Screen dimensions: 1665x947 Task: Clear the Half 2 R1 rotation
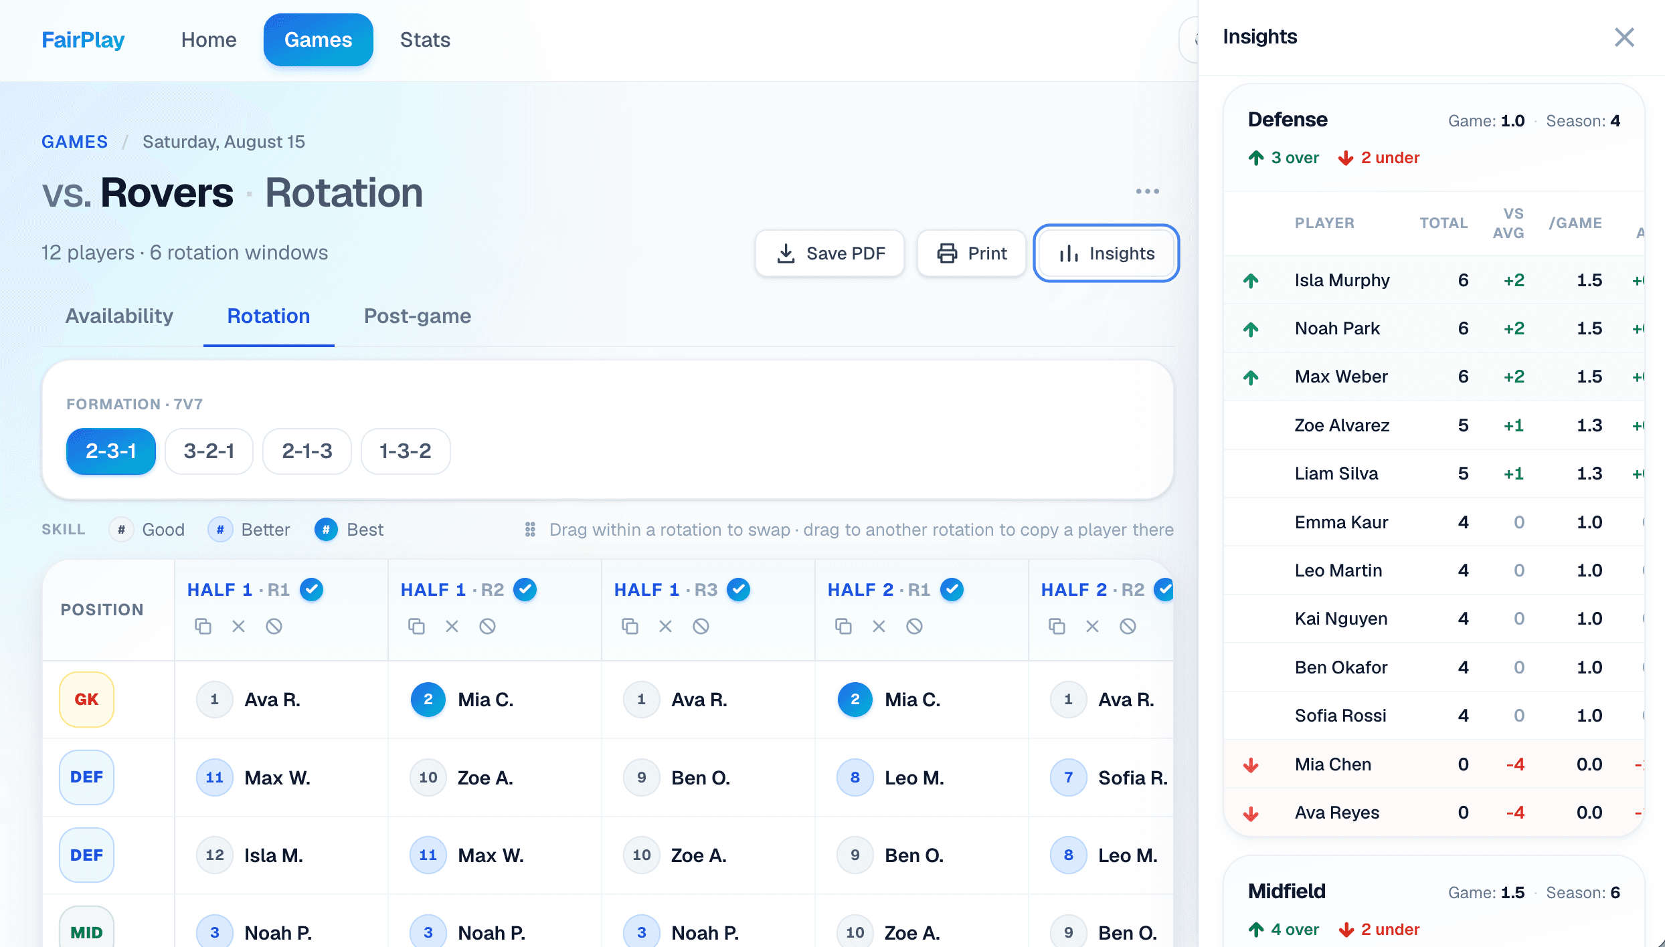[x=879, y=626]
